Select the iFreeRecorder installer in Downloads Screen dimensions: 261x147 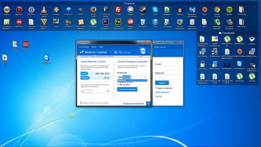pos(215,53)
